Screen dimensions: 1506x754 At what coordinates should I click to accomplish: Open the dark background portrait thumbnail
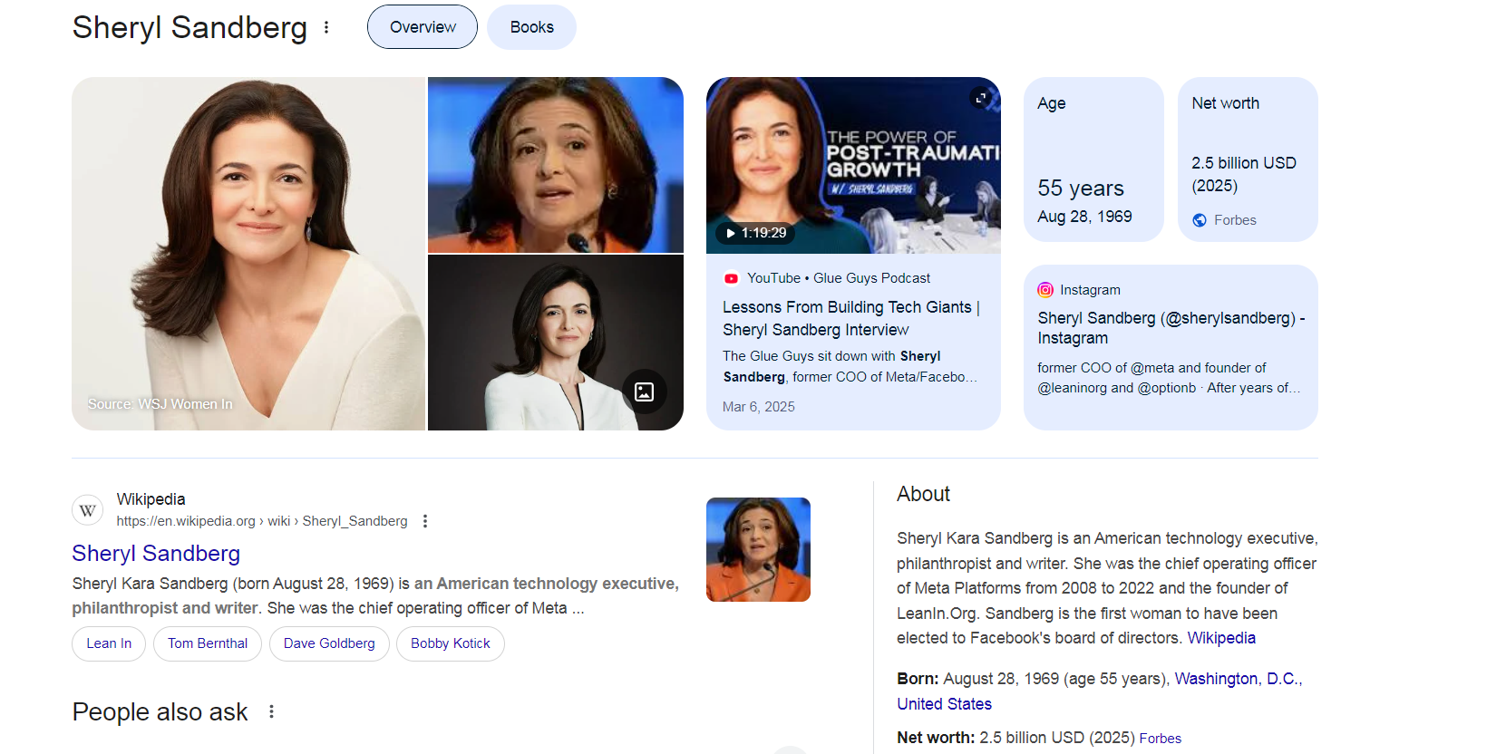[556, 343]
